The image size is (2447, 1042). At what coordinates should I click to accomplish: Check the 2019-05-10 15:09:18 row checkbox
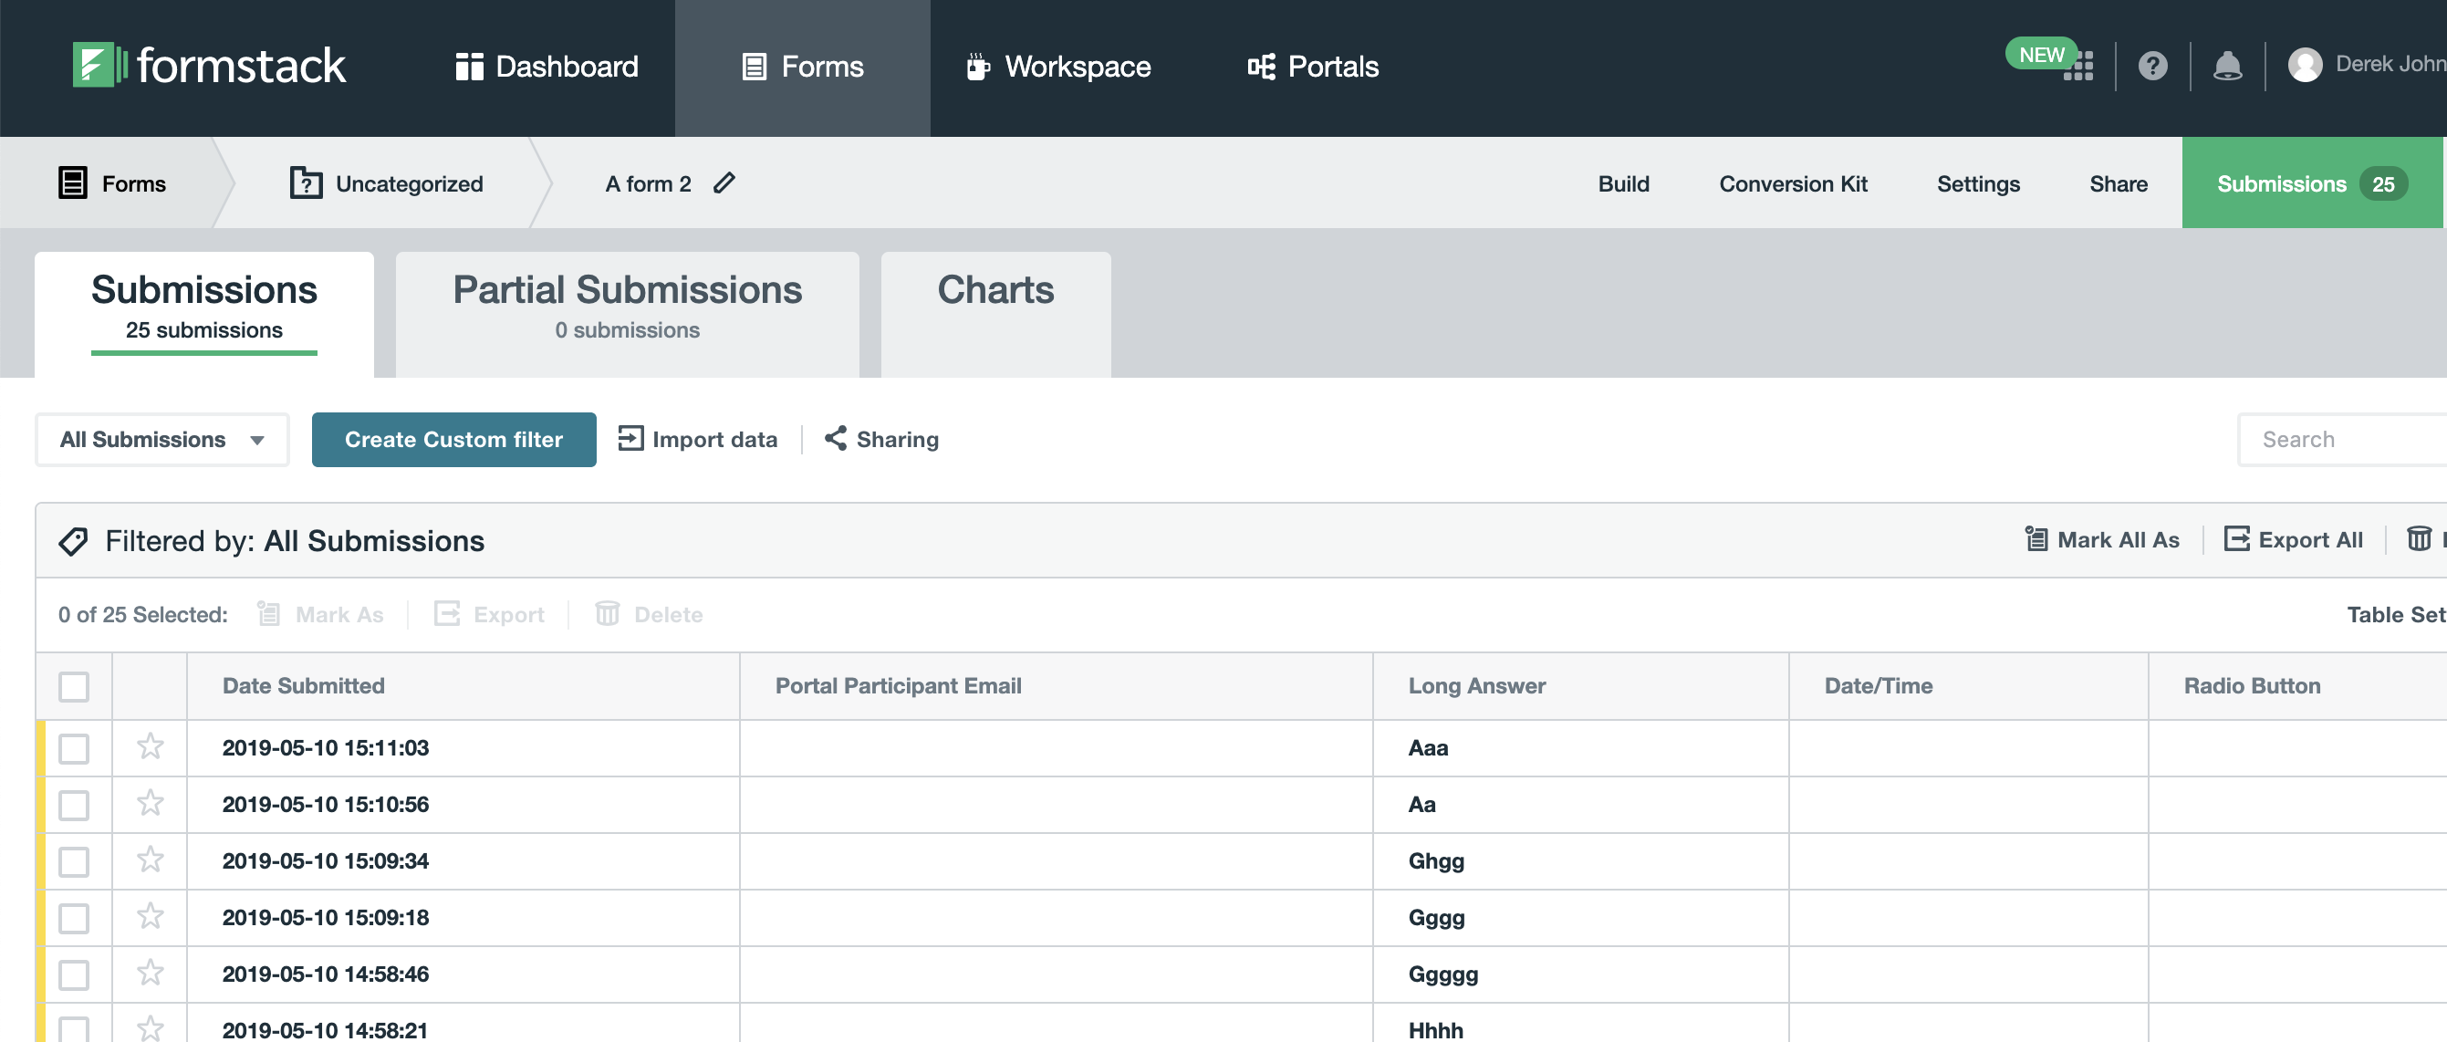(x=74, y=919)
